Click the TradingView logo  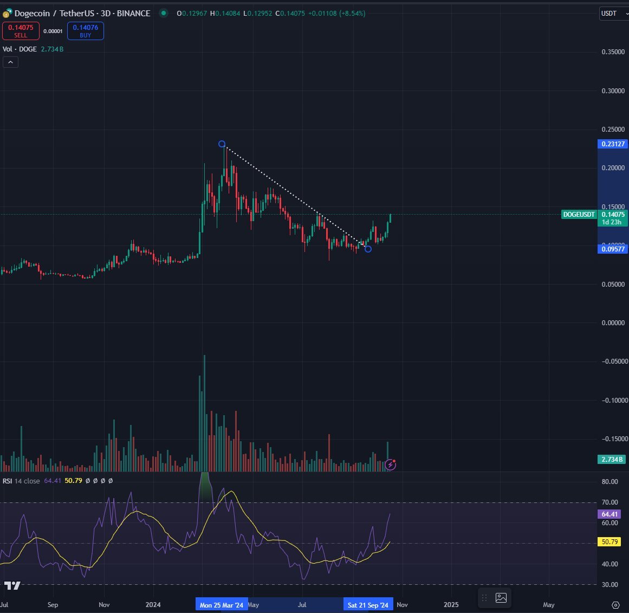tap(12, 585)
